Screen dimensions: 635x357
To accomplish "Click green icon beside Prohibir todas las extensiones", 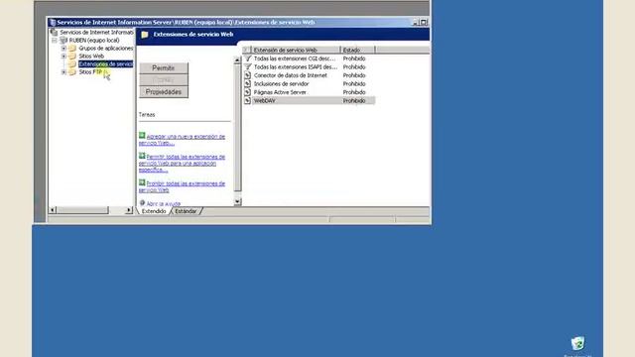I will pyautogui.click(x=142, y=182).
